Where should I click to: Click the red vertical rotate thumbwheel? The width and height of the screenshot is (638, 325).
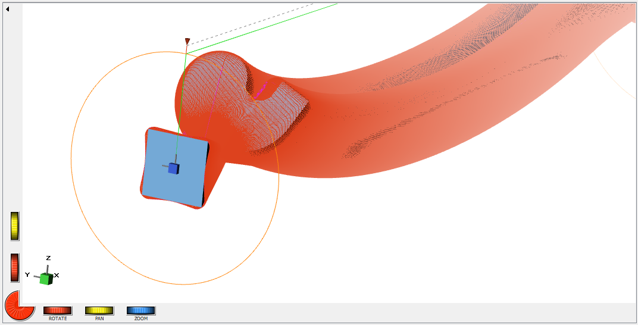(15, 268)
